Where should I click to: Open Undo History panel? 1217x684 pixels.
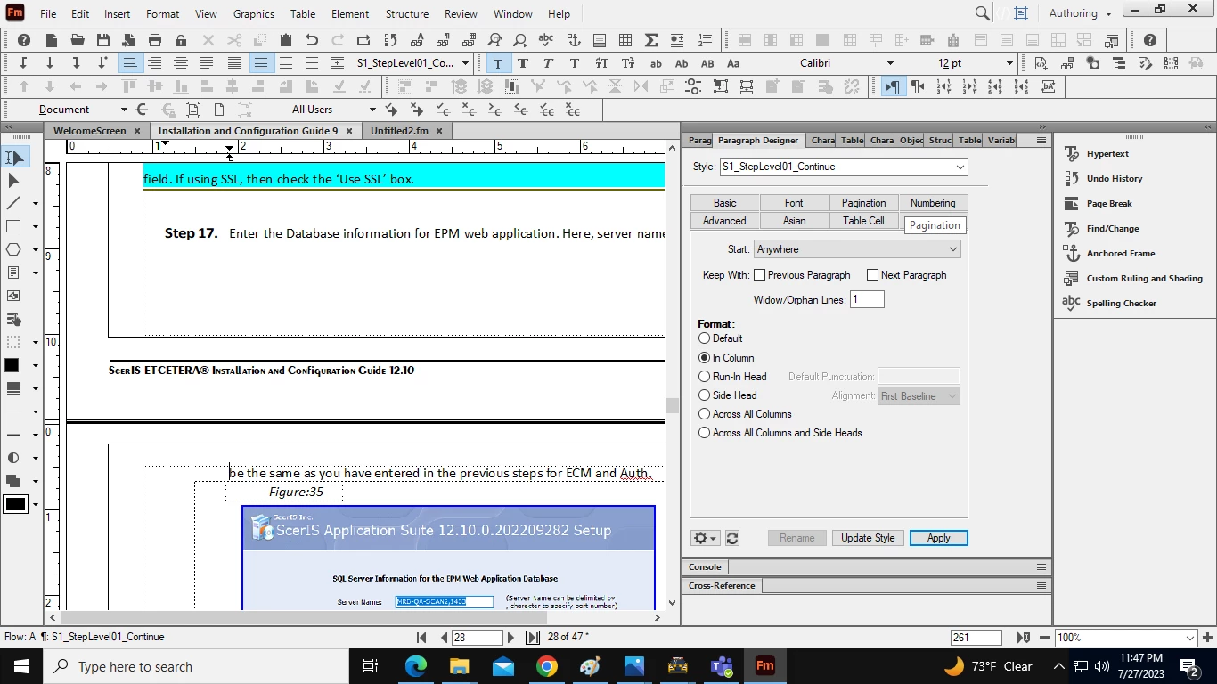pos(1072,179)
